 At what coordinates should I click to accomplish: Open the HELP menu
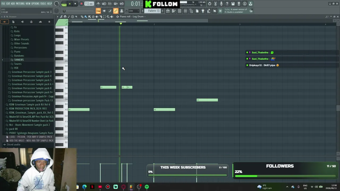click(x=50, y=4)
